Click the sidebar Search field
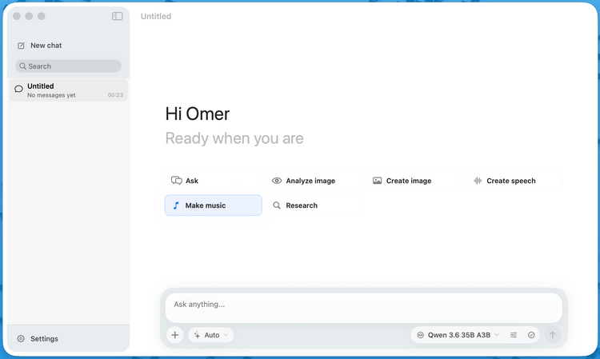 tap(69, 66)
